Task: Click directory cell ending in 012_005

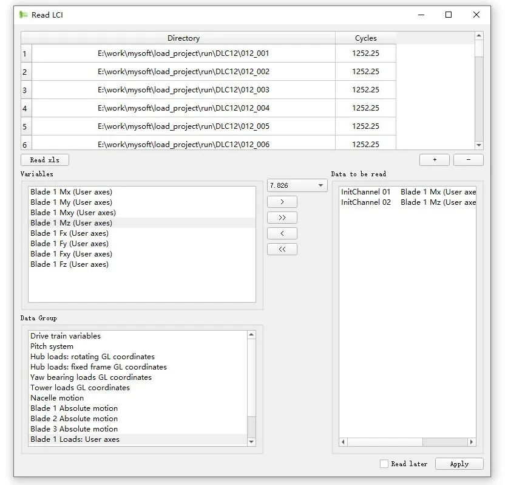Action: (x=183, y=126)
